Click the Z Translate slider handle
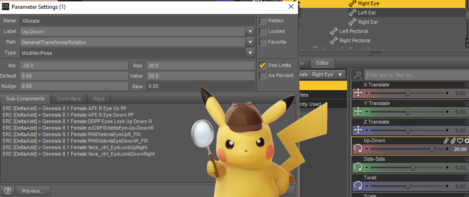This screenshot has width=469, height=197. click(x=408, y=130)
